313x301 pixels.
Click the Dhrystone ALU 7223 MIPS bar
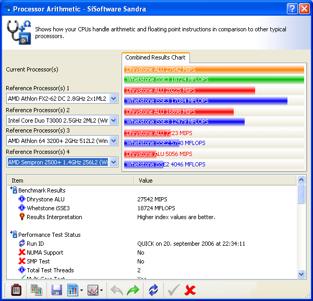coord(147,133)
